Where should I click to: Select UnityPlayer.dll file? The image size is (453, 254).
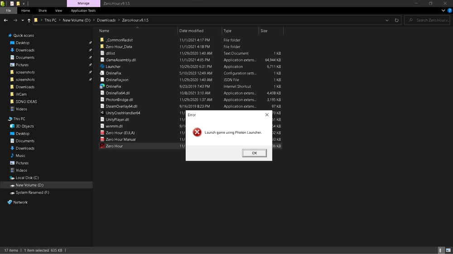tap(117, 120)
